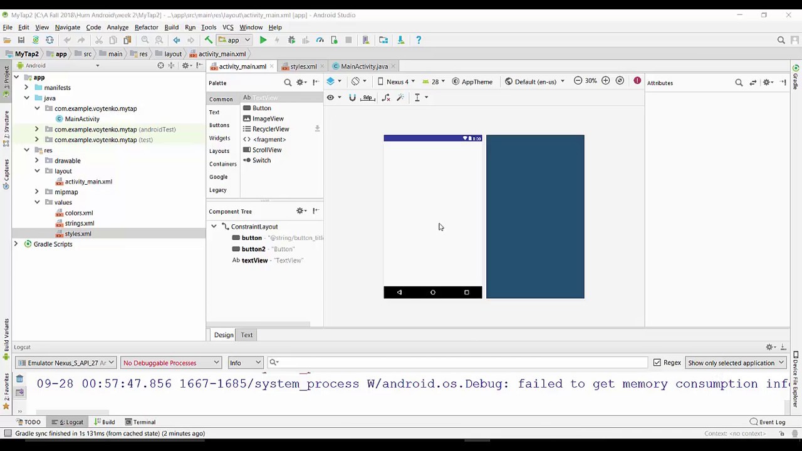Select button2 in the Component Tree
The height and width of the screenshot is (451, 802).
tap(253, 249)
